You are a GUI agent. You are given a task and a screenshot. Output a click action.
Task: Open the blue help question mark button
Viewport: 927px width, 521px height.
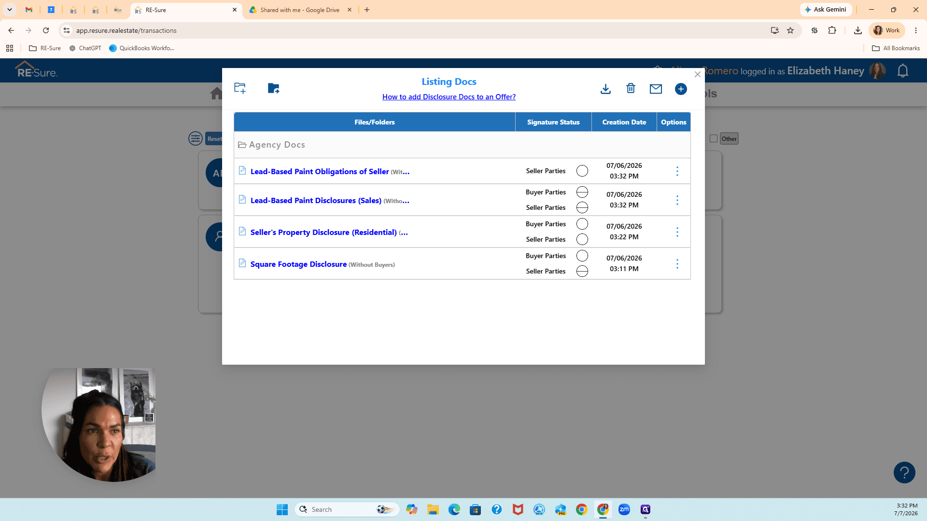(x=904, y=472)
